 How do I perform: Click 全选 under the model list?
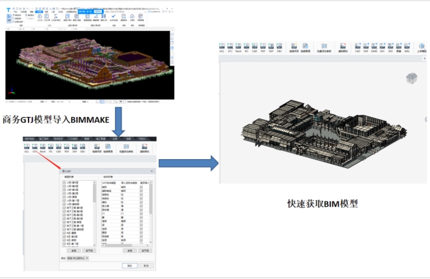74,250
